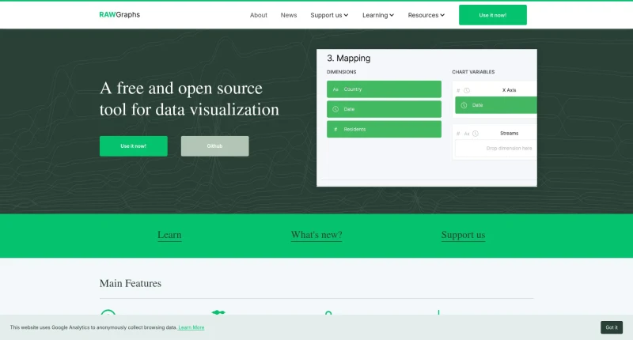Select the Residents dimension chip

pos(384,129)
